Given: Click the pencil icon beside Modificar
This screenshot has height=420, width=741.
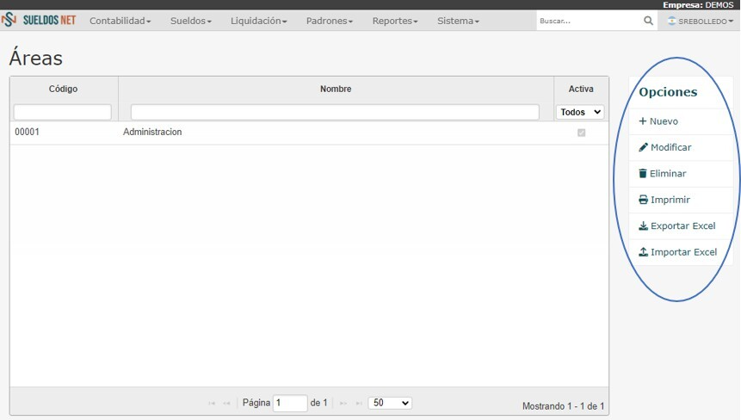Looking at the screenshot, I should pos(643,147).
